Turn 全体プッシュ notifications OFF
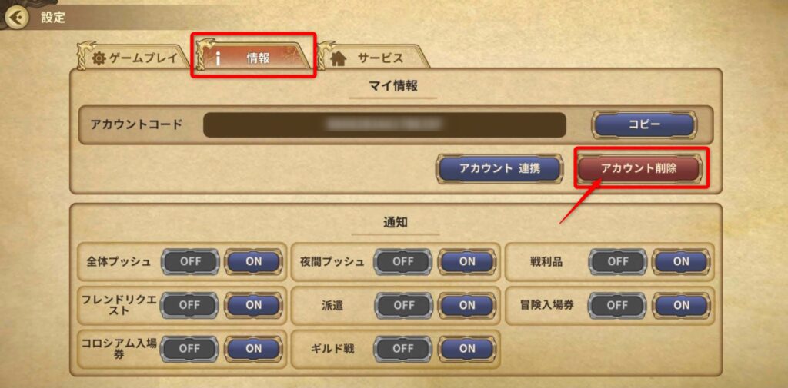The image size is (788, 388). pos(189,261)
